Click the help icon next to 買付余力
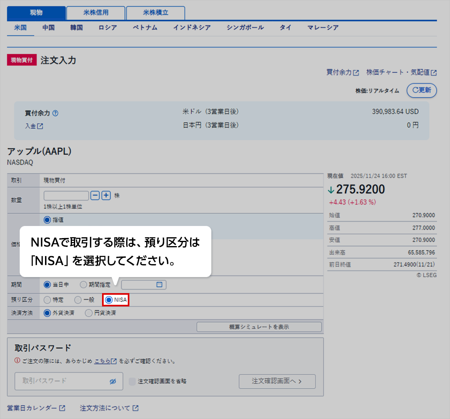This screenshot has width=450, height=419. click(x=55, y=113)
